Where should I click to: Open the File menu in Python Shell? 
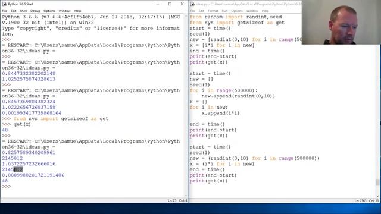[x=5, y=11]
